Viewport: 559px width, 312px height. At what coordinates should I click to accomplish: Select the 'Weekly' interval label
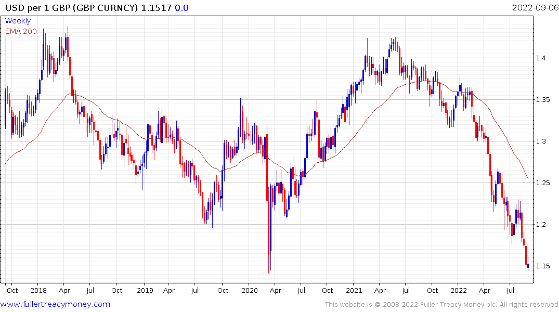point(18,21)
